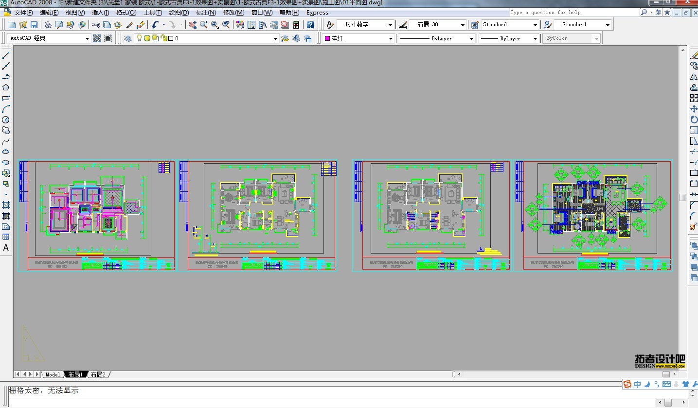Save the current drawing
Viewport: 698px width, 408px height.
pos(34,24)
